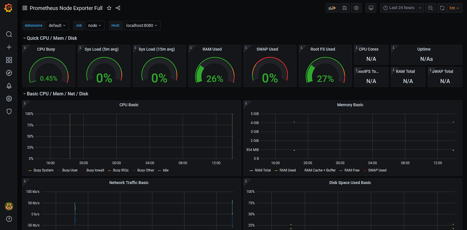Open the CPU Basic panel title menu

pos(129,105)
